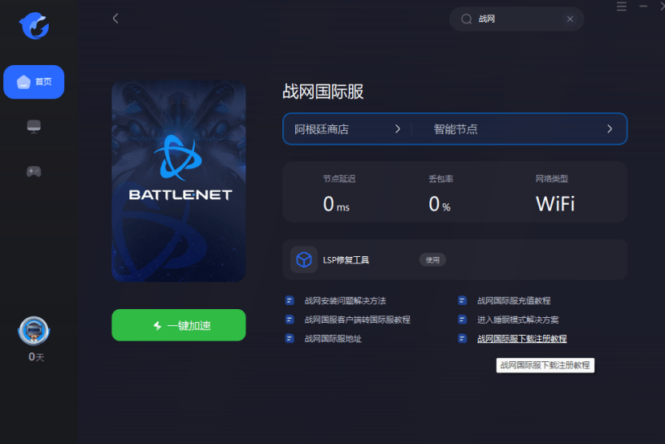Click the user avatar above 0天

(34, 331)
